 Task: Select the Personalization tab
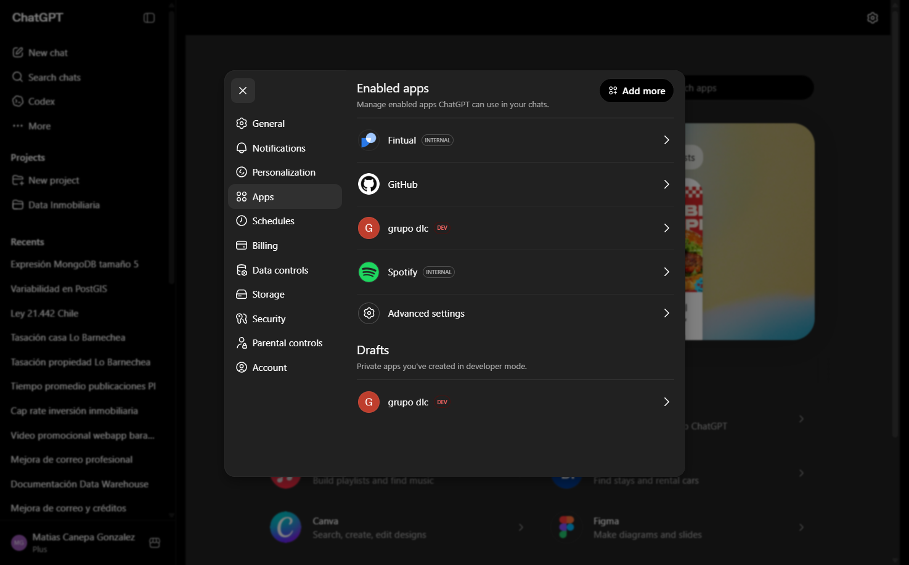pos(285,172)
